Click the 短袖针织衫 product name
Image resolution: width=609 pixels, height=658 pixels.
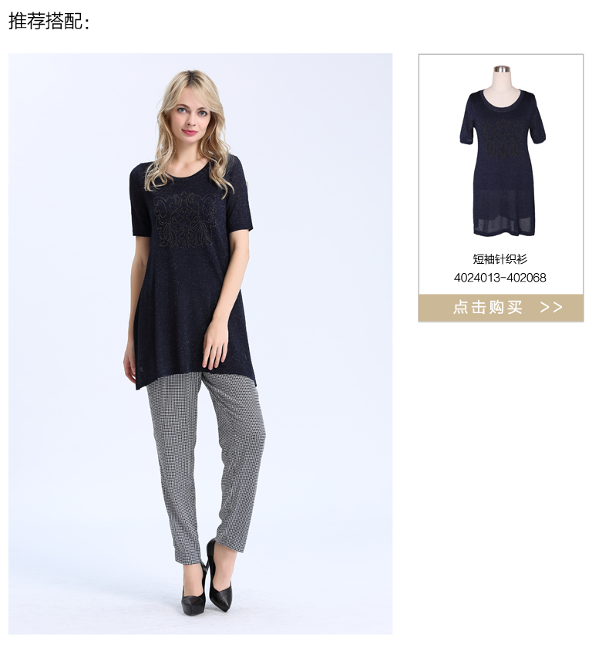click(500, 259)
